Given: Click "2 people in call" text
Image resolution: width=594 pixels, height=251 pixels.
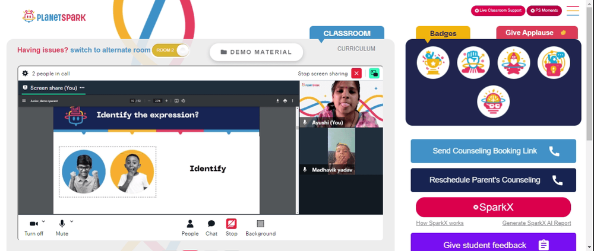Looking at the screenshot, I should point(50,74).
